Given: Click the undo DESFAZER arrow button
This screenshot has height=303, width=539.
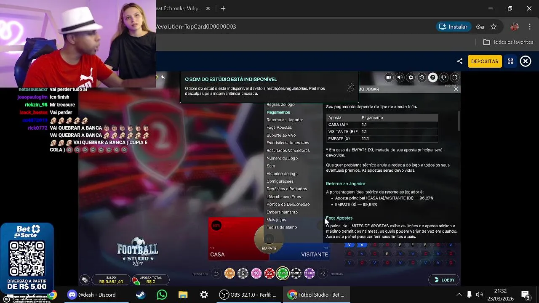Looking at the screenshot, I should pos(216,274).
